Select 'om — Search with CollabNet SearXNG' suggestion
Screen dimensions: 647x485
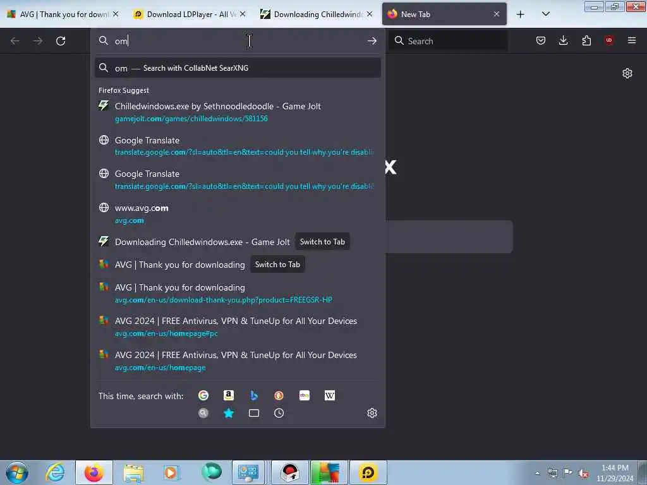(x=238, y=68)
